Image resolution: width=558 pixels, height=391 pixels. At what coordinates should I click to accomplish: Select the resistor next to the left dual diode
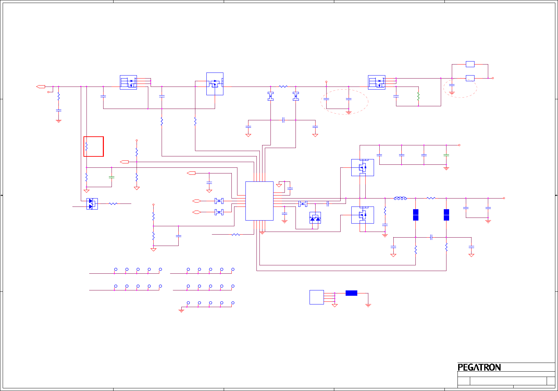(x=113, y=204)
